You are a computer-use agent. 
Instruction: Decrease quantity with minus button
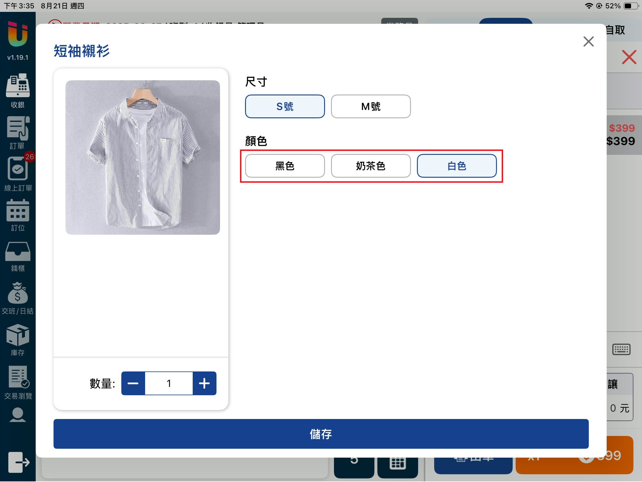[133, 383]
